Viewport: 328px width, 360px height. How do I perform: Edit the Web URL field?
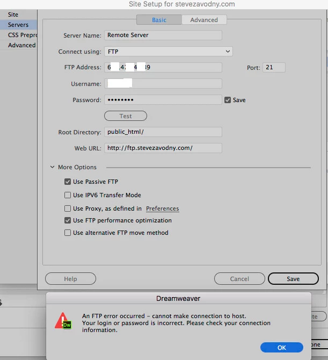click(x=163, y=148)
